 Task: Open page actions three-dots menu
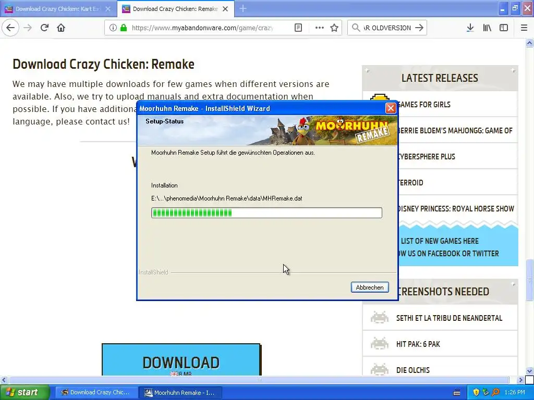click(x=320, y=28)
